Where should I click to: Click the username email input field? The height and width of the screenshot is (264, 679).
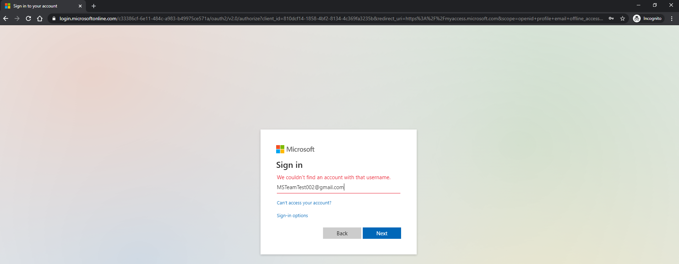pyautogui.click(x=339, y=187)
